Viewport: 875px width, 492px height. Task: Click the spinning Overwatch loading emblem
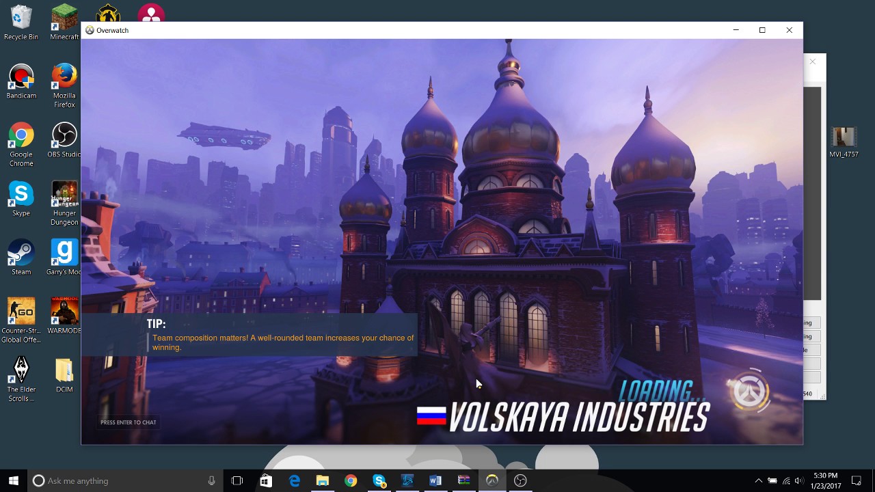(x=750, y=392)
